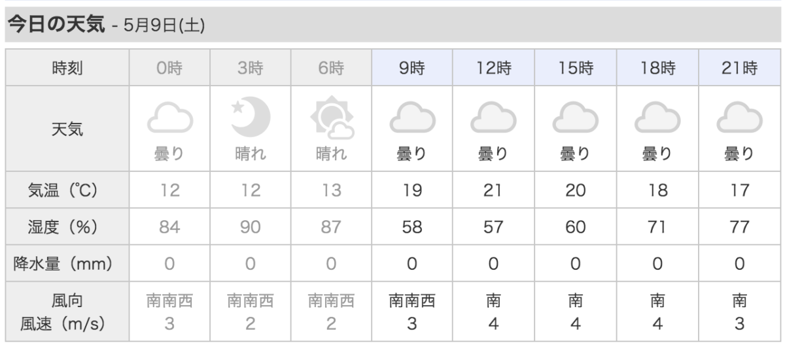Click the 時刻 row header

tap(67, 68)
